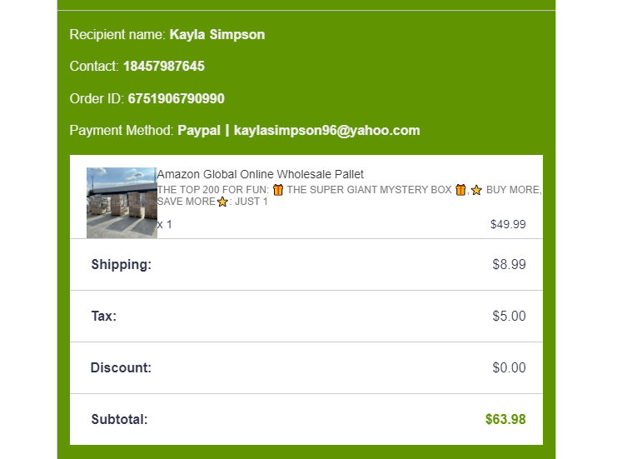Select the Order ID number 6751906790990
This screenshot has height=459, width=622.
pyautogui.click(x=176, y=98)
